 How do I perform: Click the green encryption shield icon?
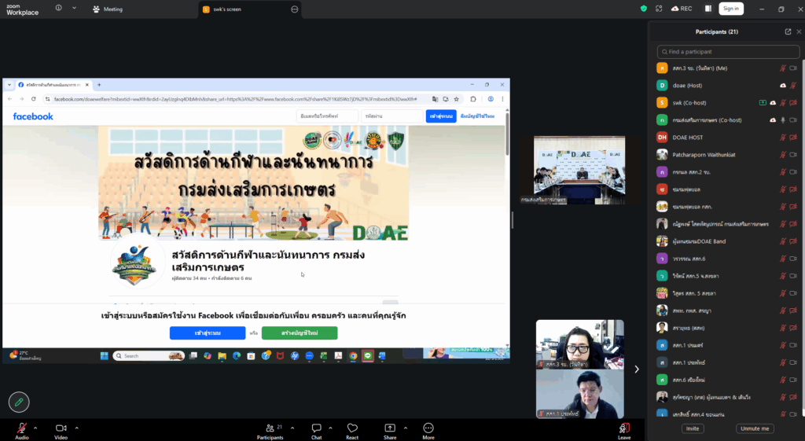point(644,9)
